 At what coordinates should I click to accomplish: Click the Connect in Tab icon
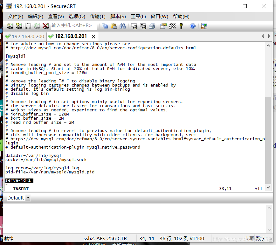click(x=28, y=26)
